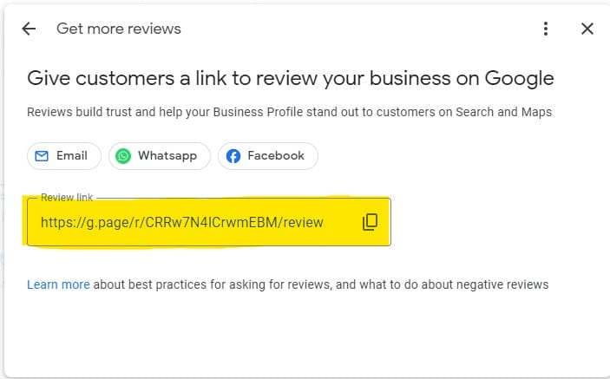Click the Get more reviews title
The width and height of the screenshot is (610, 379).
119,29
